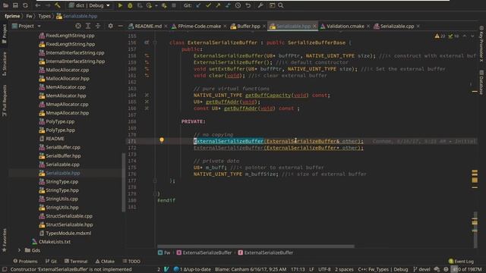This screenshot has height=273, width=486.
Task: Click the Git Push arrow icon
Action: [218, 5]
